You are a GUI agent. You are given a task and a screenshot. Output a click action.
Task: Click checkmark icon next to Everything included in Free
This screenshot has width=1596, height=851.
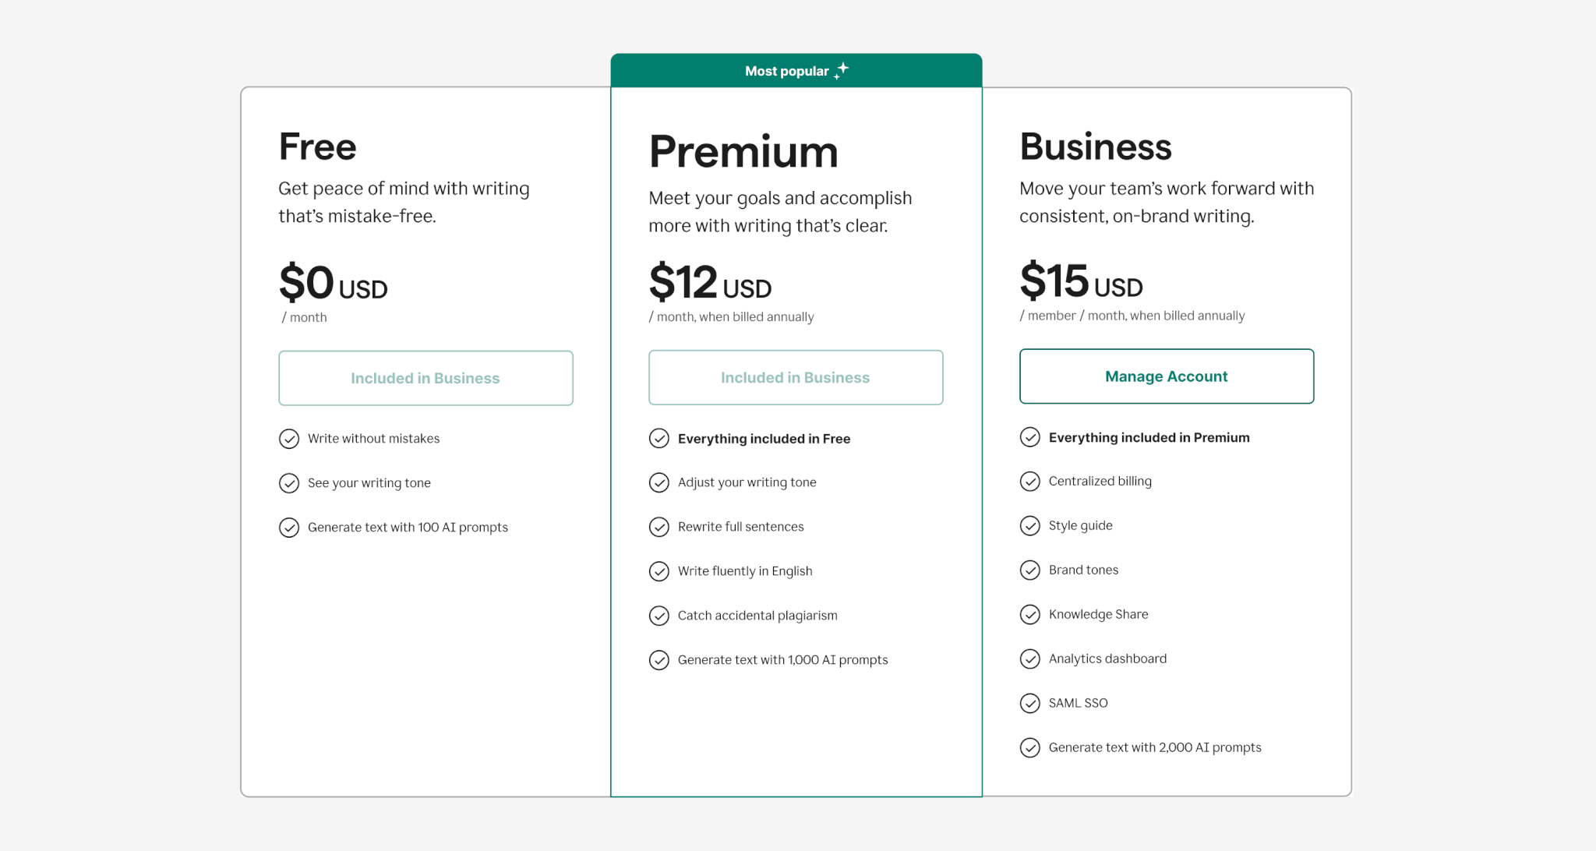click(x=659, y=439)
